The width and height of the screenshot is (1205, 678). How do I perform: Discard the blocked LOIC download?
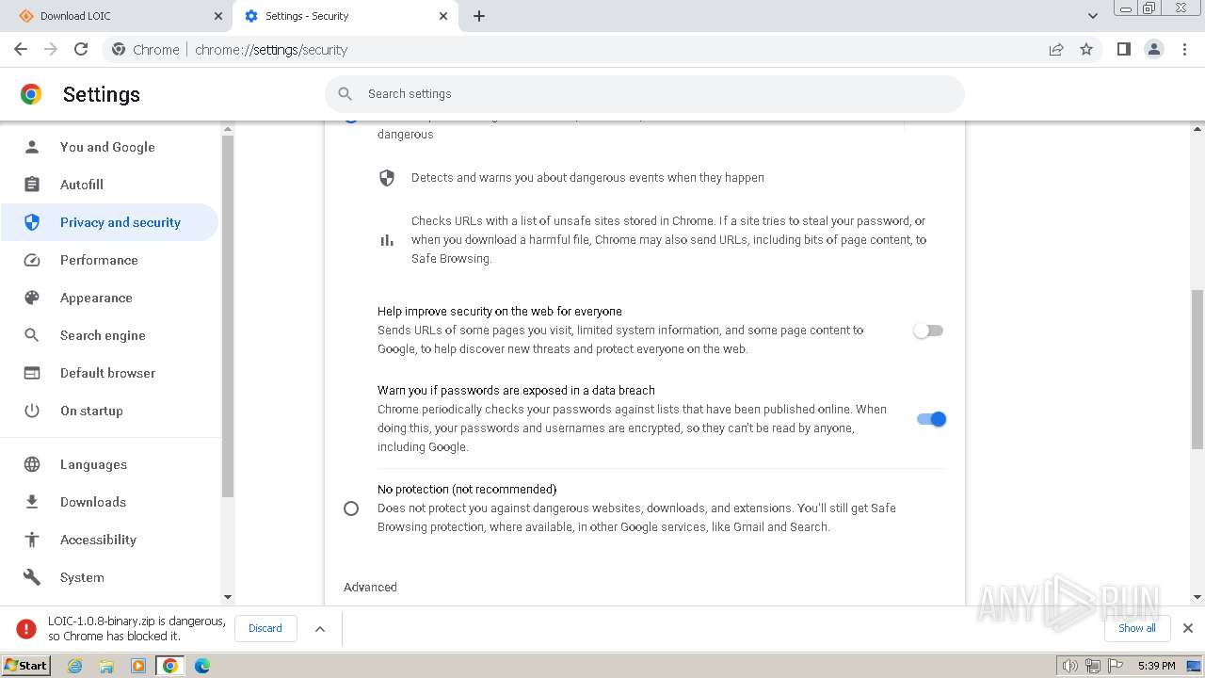(265, 628)
